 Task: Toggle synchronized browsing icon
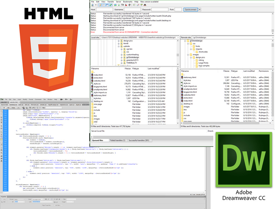142,5
